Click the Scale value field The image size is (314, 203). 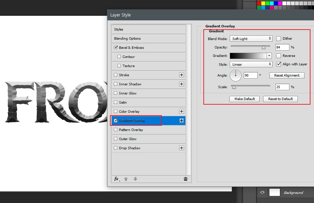282,87
